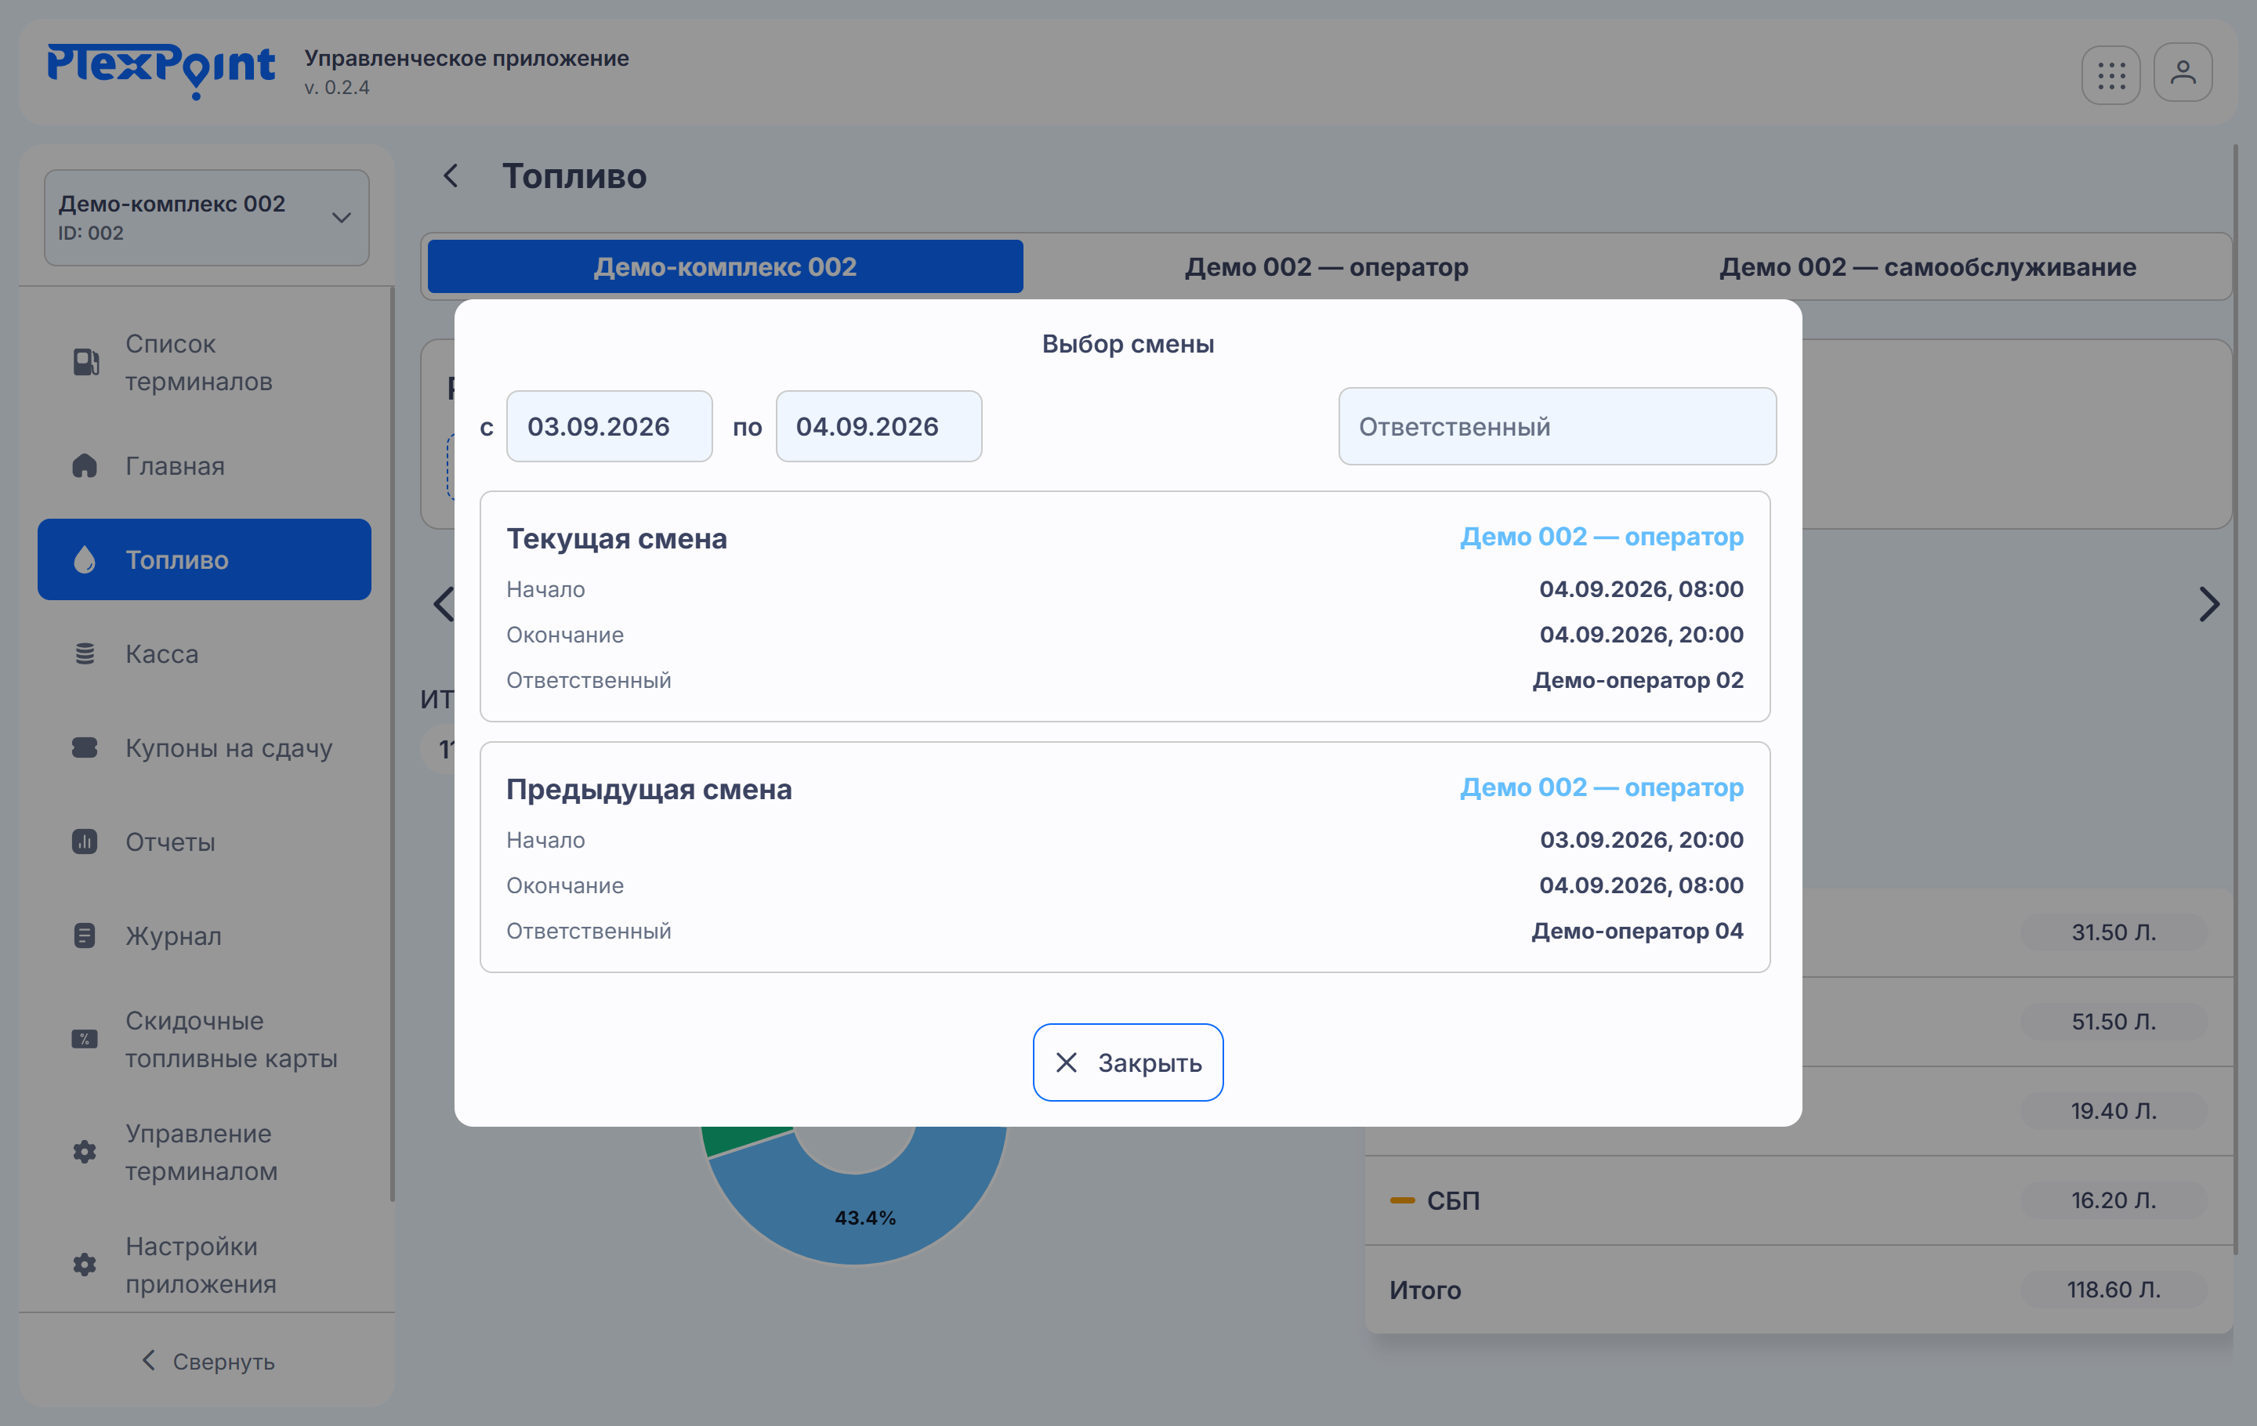This screenshot has height=1426, width=2257.
Task: Go back using the arrow next to Топливо
Action: point(451,176)
